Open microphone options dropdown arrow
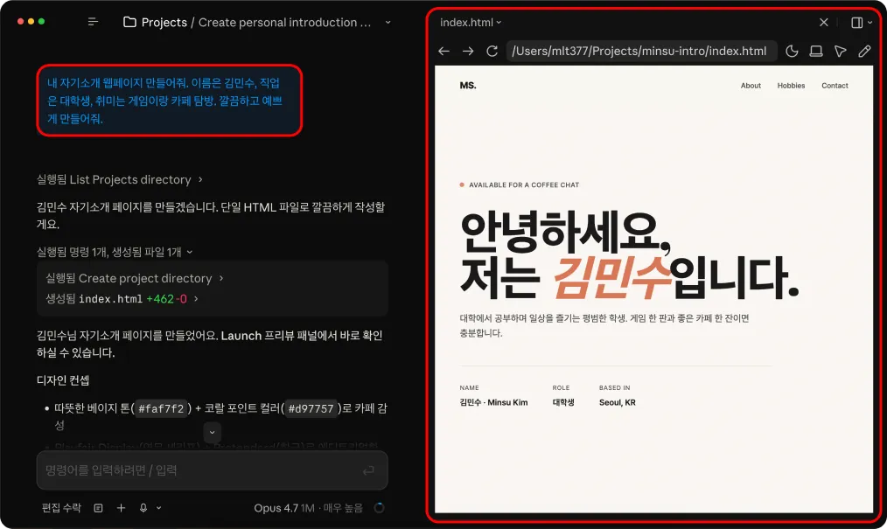The image size is (887, 529). 159,508
